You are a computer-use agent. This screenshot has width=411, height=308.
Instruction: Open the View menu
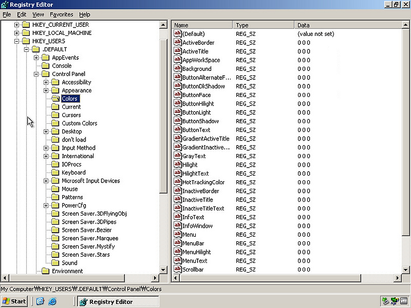pos(38,14)
